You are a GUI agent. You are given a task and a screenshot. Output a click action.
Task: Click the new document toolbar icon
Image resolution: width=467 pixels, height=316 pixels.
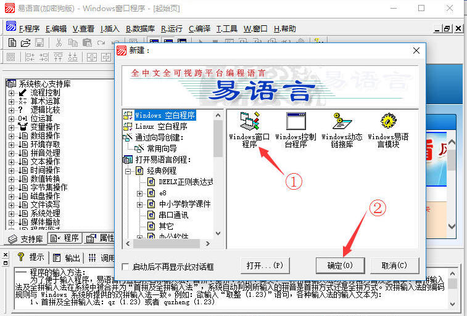click(12, 43)
